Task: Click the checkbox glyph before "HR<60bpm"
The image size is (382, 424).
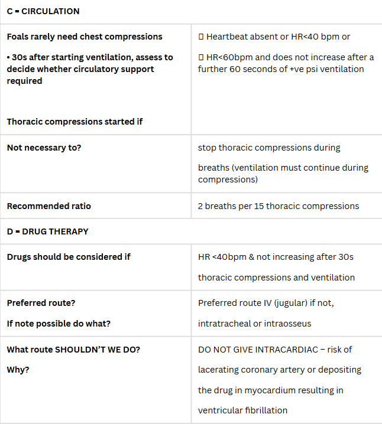Action: click(201, 57)
